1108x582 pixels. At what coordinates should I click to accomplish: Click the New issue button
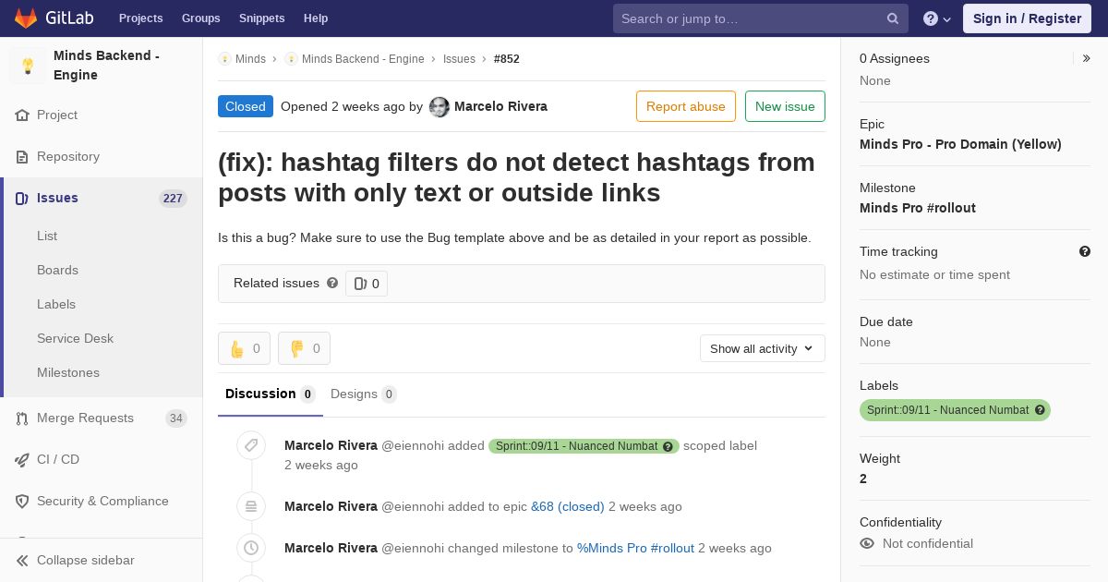tap(785, 106)
